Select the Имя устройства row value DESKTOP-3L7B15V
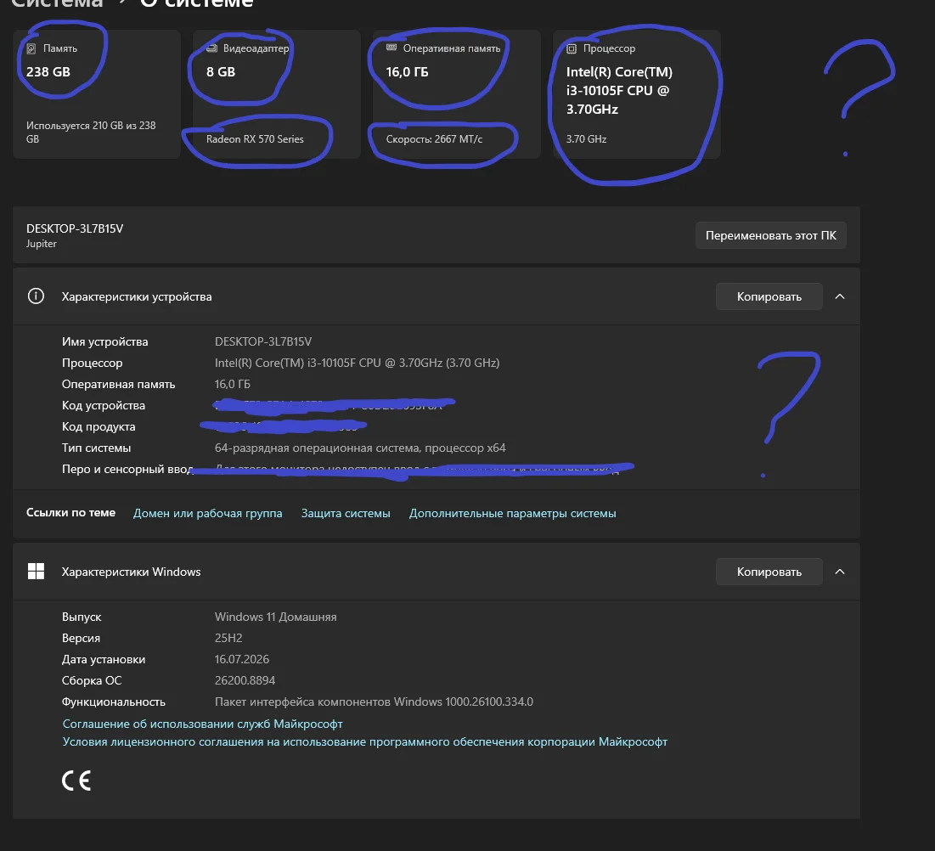935x851 pixels. 263,341
